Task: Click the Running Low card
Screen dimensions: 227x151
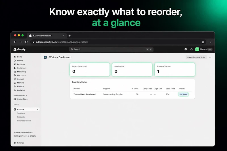Action: coord(132,69)
